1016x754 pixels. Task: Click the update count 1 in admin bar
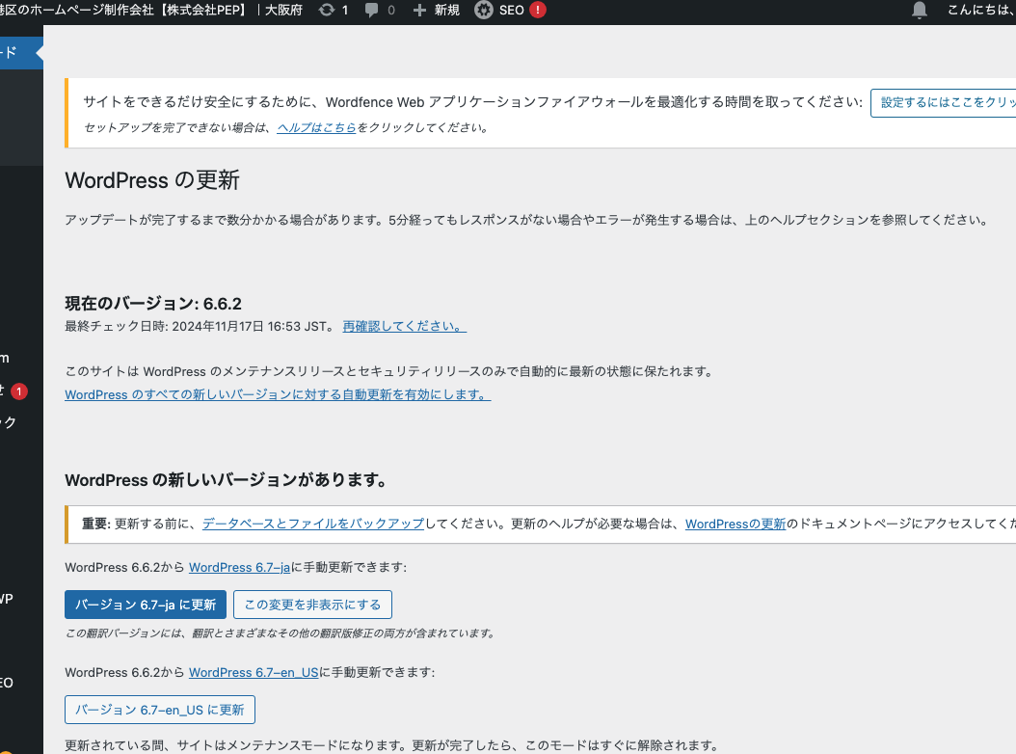click(x=345, y=10)
